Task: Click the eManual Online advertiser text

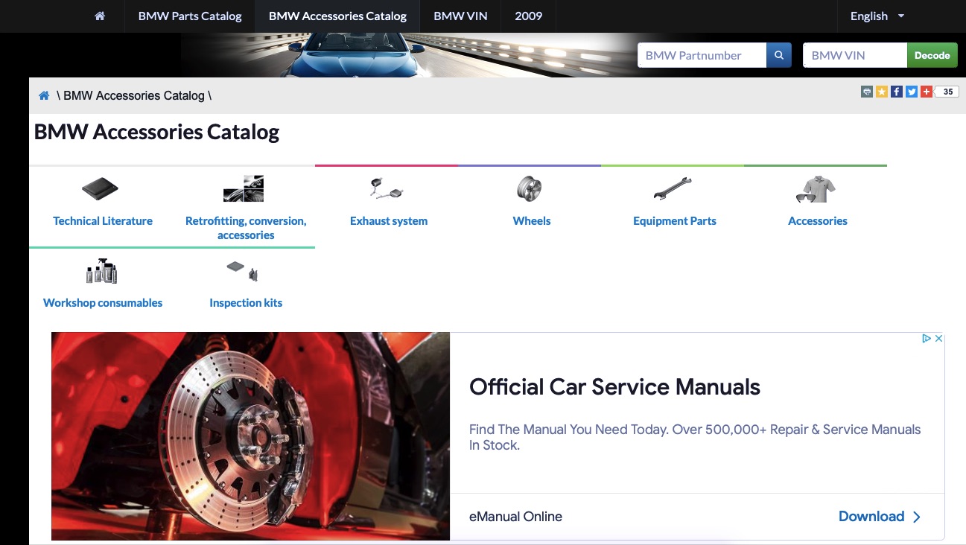Action: [x=515, y=517]
